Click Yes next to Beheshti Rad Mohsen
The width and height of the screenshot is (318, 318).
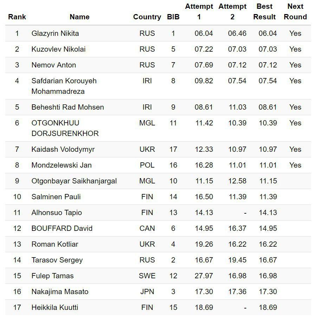(x=295, y=107)
